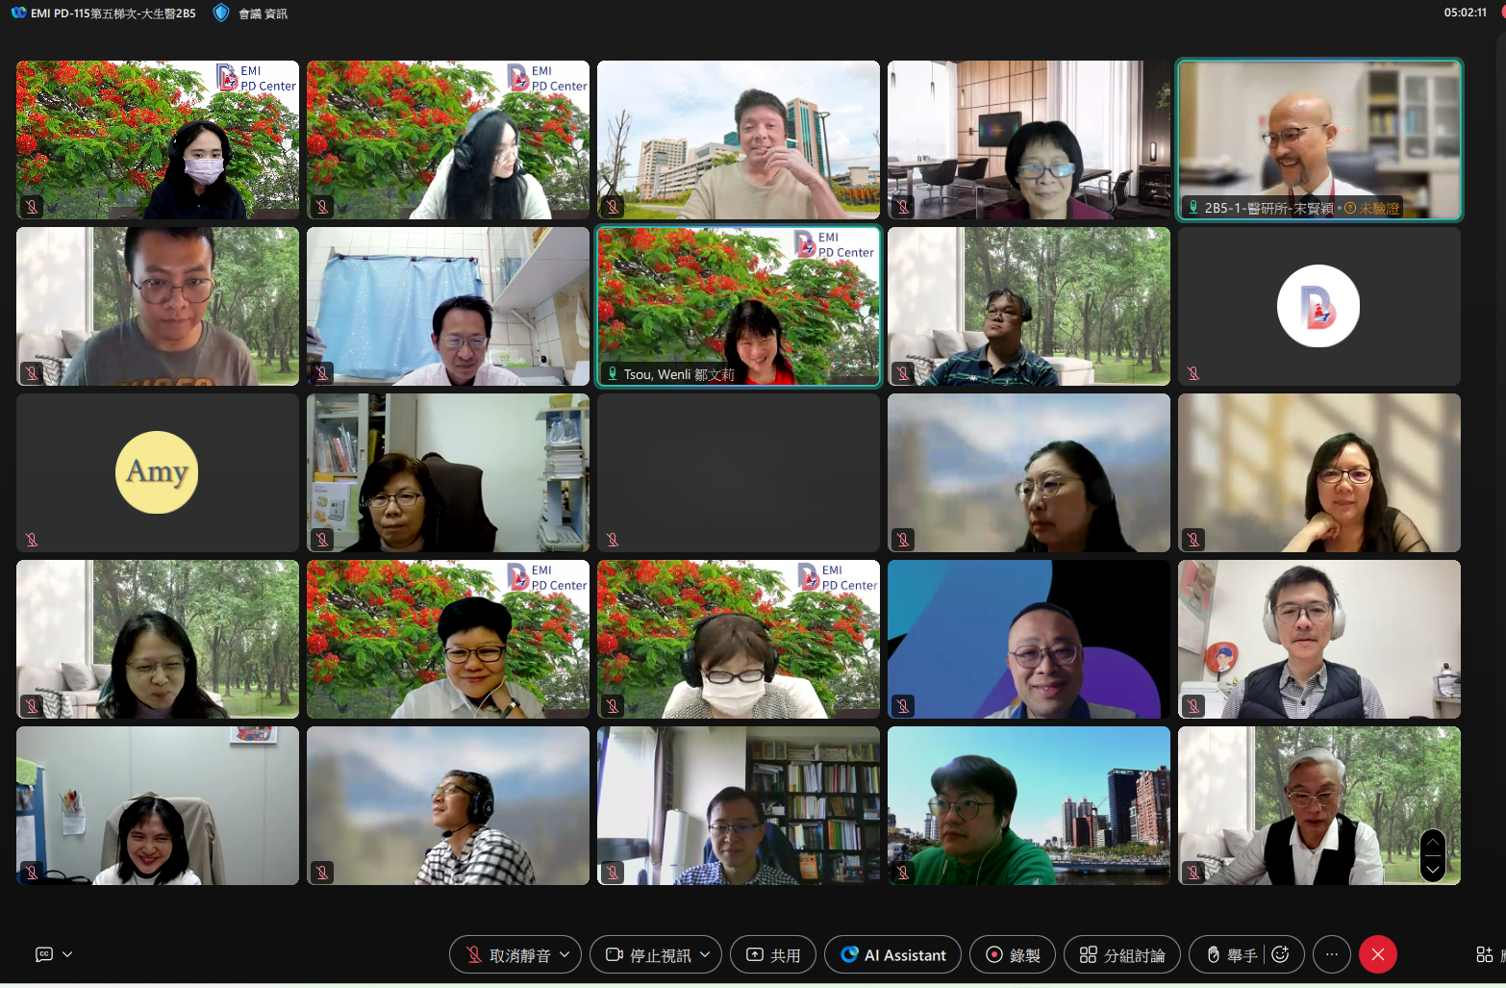
Task: Open the more options ellipsis button
Action: click(1331, 954)
